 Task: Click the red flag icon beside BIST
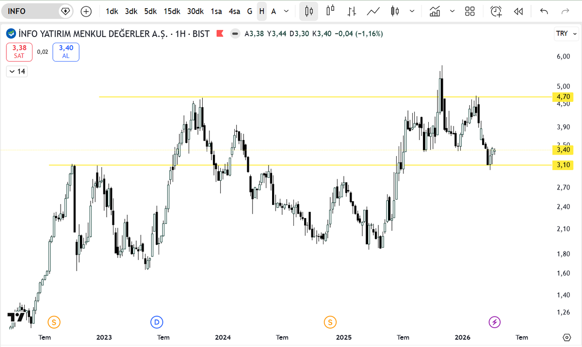[x=220, y=33]
